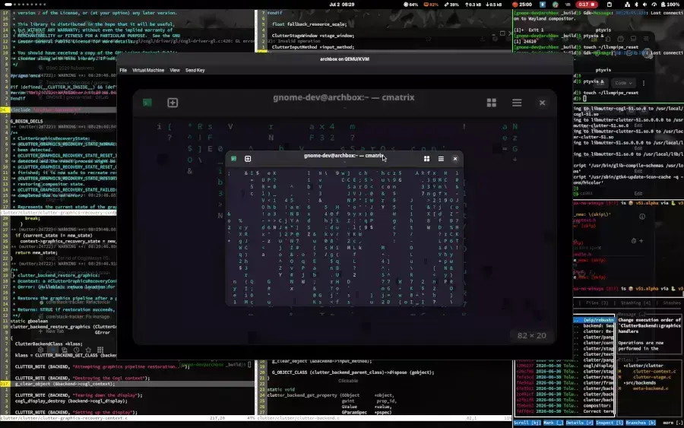This screenshot has height=428, width=684.
Task: Collapse the 'clutter/clutter' file tree node
Action: pos(643,366)
